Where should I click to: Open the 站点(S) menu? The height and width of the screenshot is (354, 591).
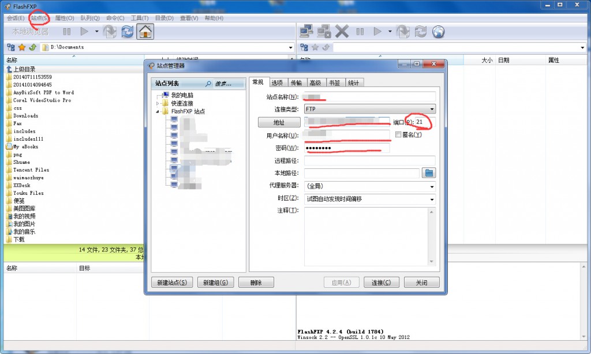click(40, 18)
